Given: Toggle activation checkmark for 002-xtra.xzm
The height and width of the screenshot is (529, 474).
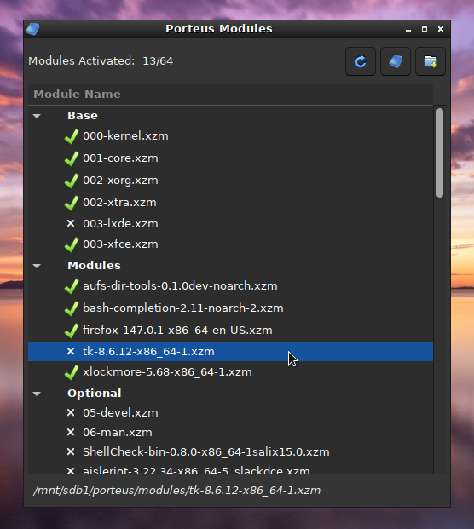Looking at the screenshot, I should tap(72, 203).
